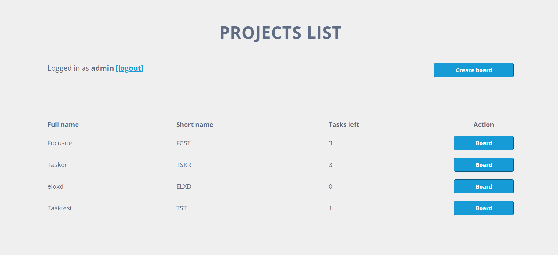Select the eloxd project name
Image resolution: width=558 pixels, height=255 pixels.
(x=56, y=186)
